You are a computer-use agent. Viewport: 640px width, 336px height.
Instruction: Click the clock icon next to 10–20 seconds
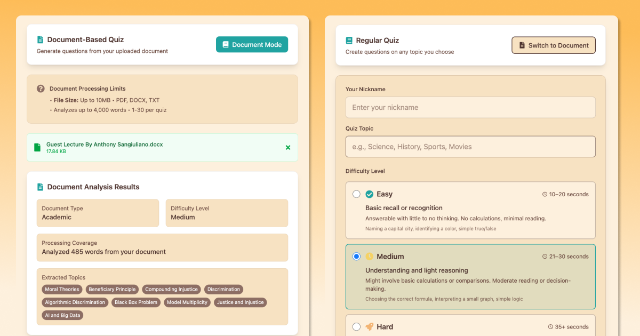(x=545, y=195)
